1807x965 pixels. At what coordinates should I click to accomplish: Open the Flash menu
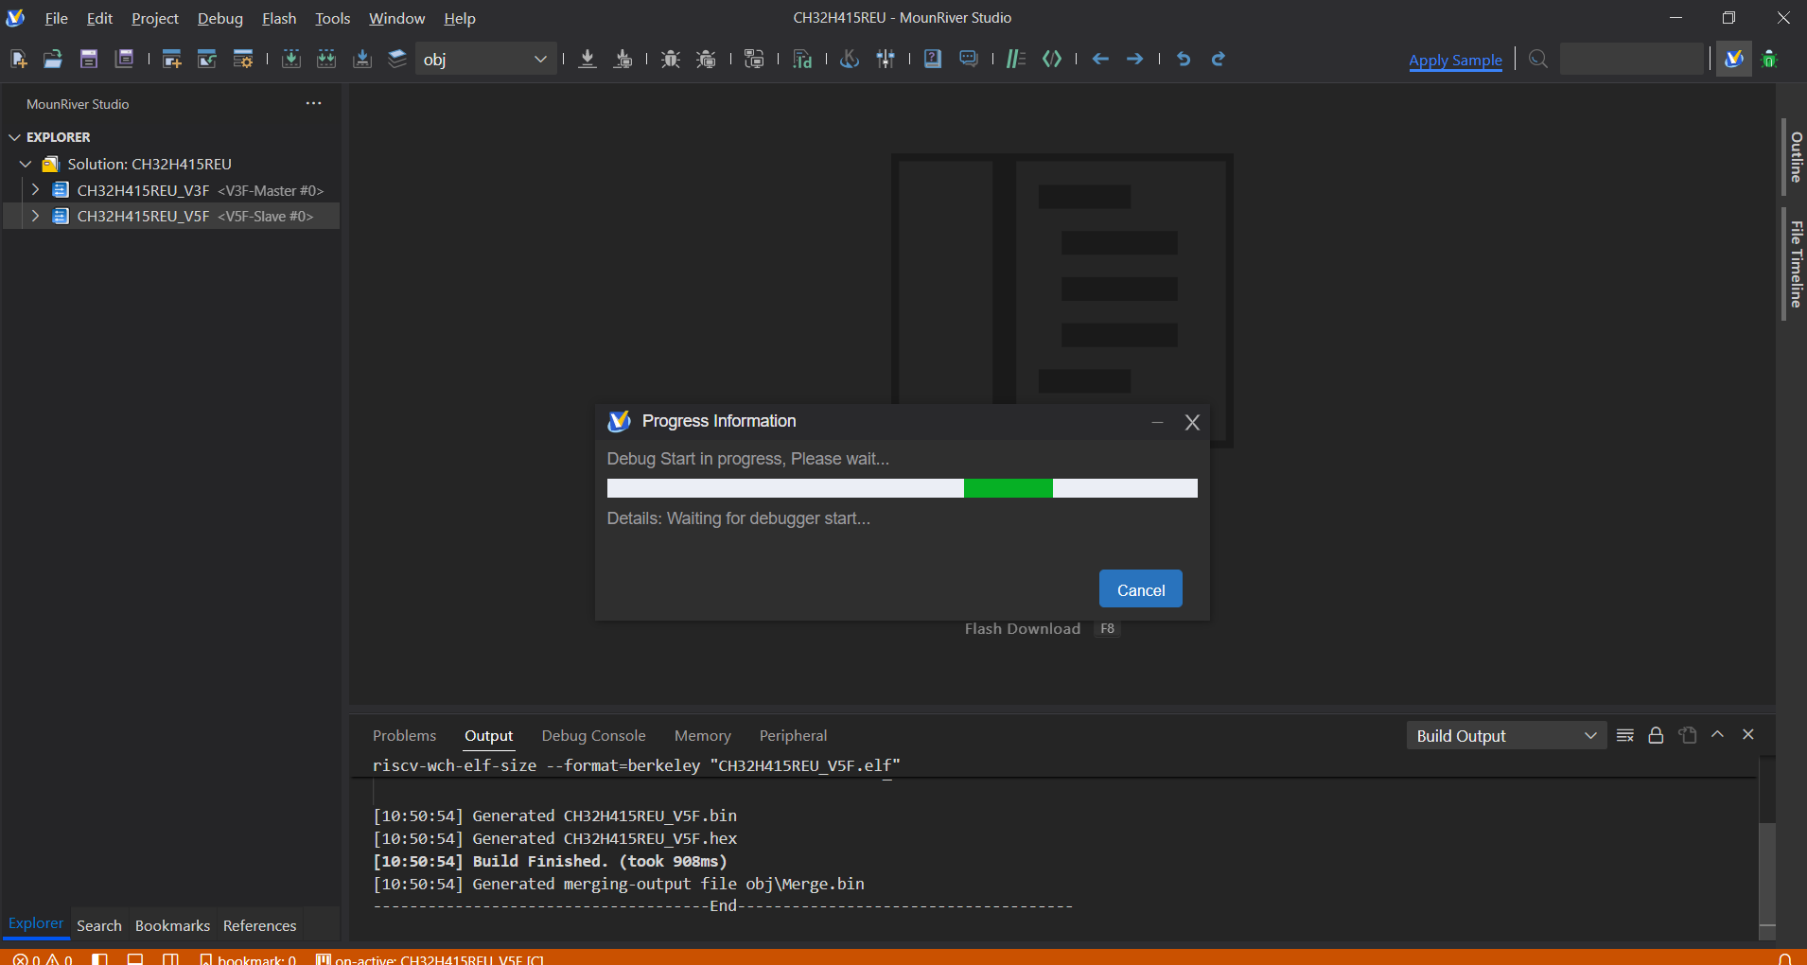(278, 18)
